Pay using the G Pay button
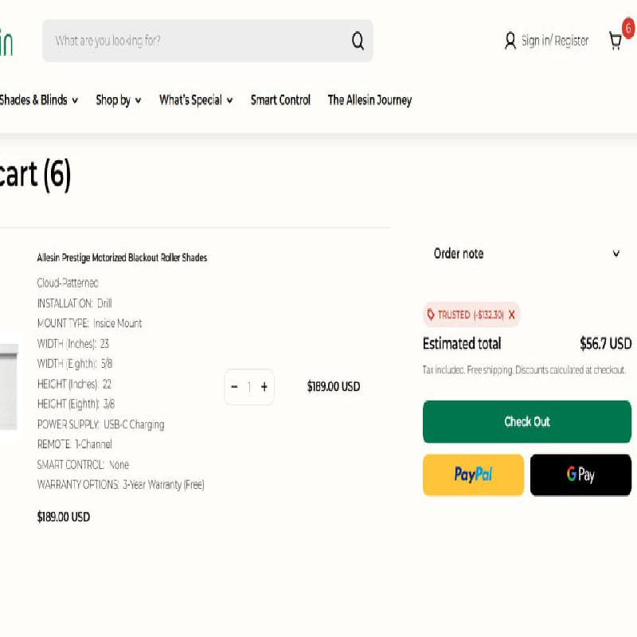 580,475
